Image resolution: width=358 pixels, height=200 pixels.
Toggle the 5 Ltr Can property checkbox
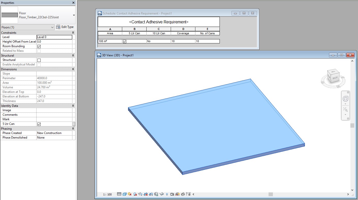[x=38, y=124]
